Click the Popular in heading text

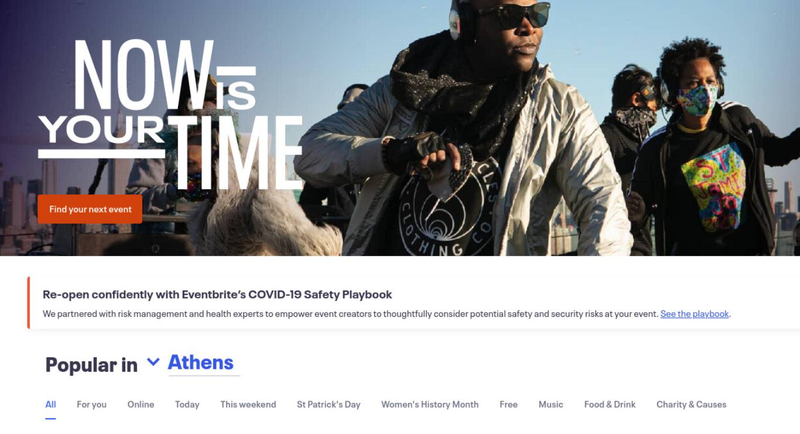91,364
